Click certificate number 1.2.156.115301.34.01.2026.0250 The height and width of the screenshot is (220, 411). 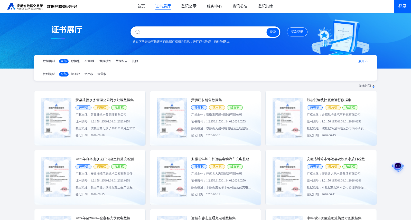point(226,180)
